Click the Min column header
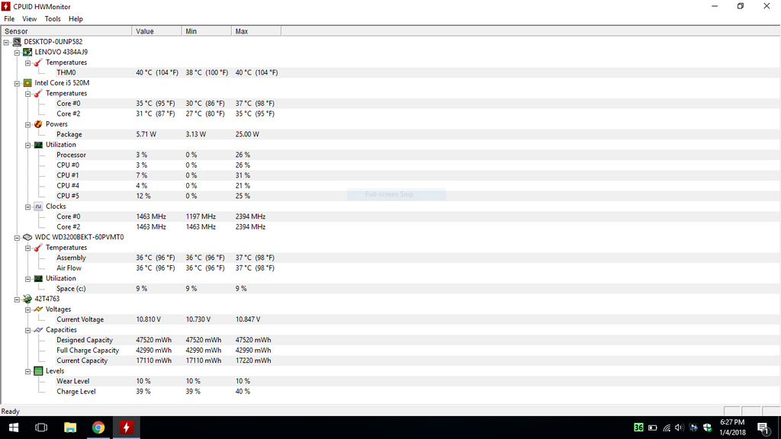The height and width of the screenshot is (439, 781). [x=206, y=31]
